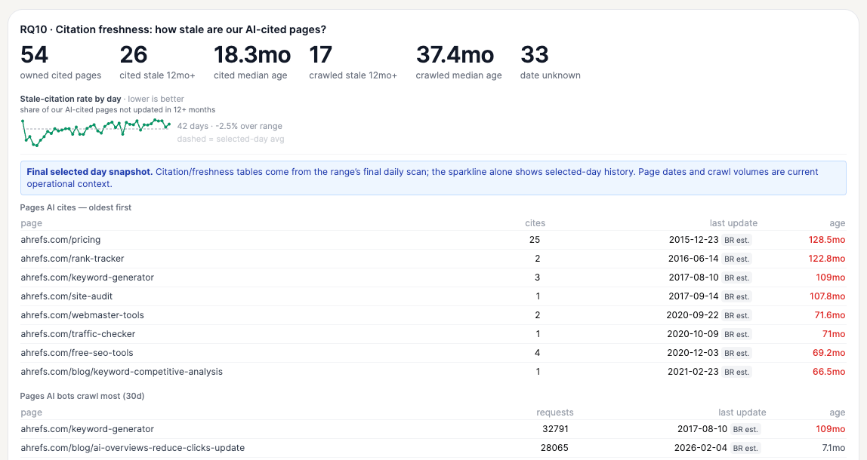Click the cites column header
The image size is (867, 460).
pyautogui.click(x=535, y=223)
